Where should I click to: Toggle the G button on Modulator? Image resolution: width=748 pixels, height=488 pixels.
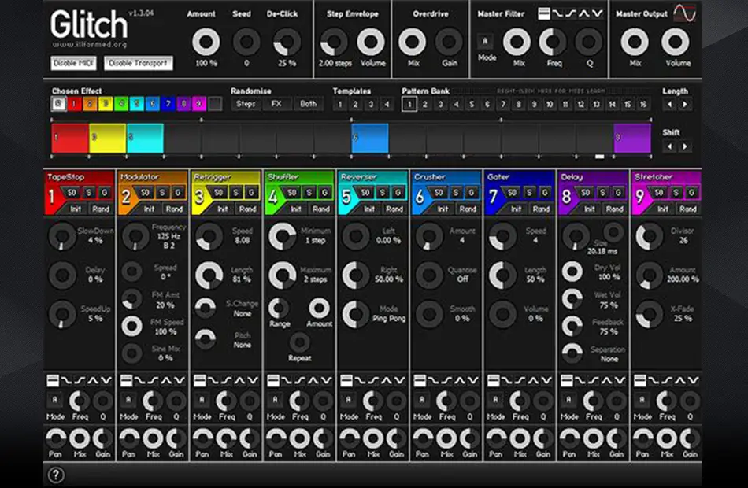click(x=178, y=192)
